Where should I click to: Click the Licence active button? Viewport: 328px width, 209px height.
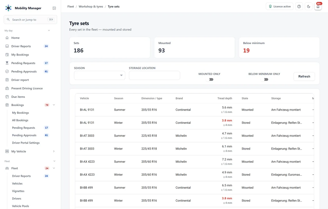280,7
